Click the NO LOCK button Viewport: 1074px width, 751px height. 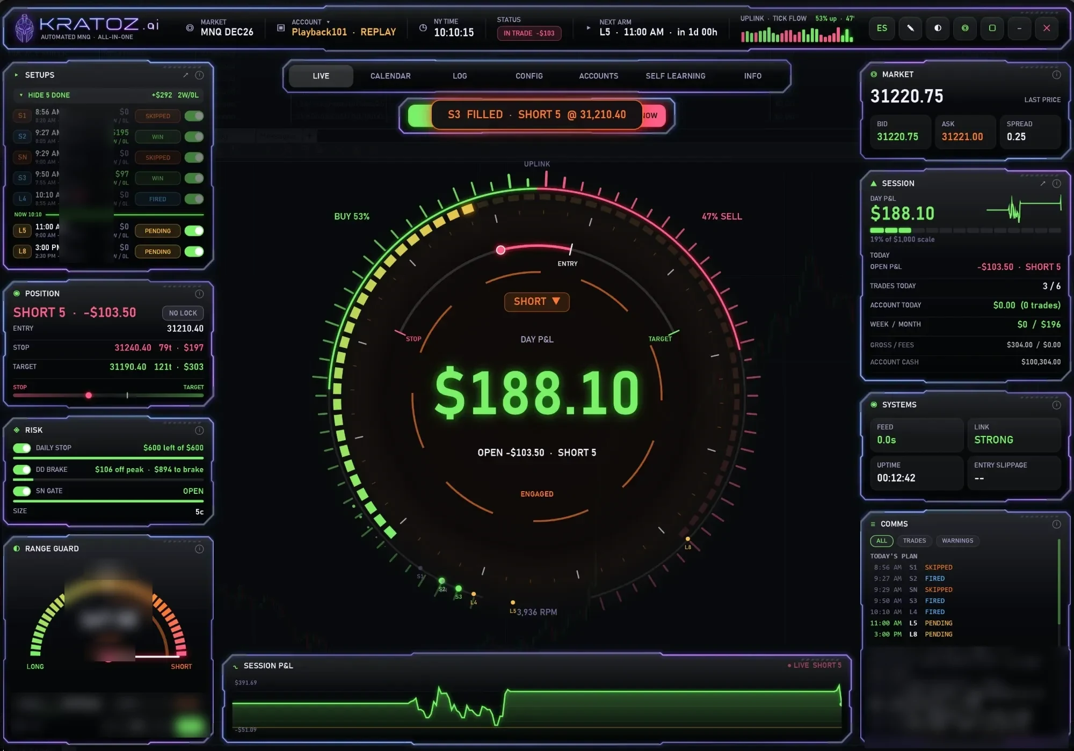click(x=183, y=313)
